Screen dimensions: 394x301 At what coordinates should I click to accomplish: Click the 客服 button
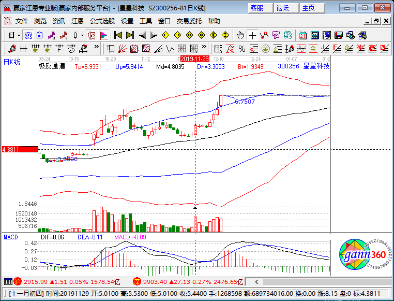coord(260,8)
